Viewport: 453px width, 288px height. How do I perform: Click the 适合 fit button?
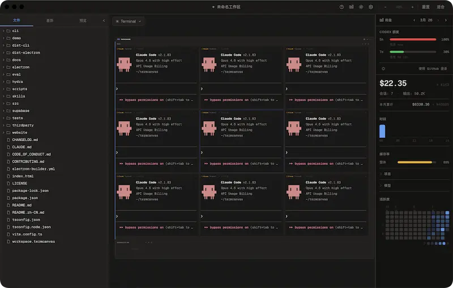coord(441,7)
